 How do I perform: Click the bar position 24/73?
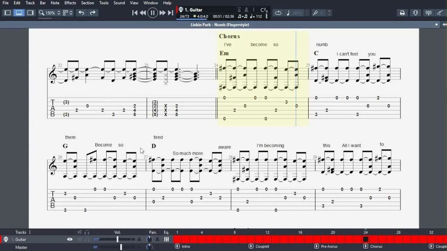(184, 16)
